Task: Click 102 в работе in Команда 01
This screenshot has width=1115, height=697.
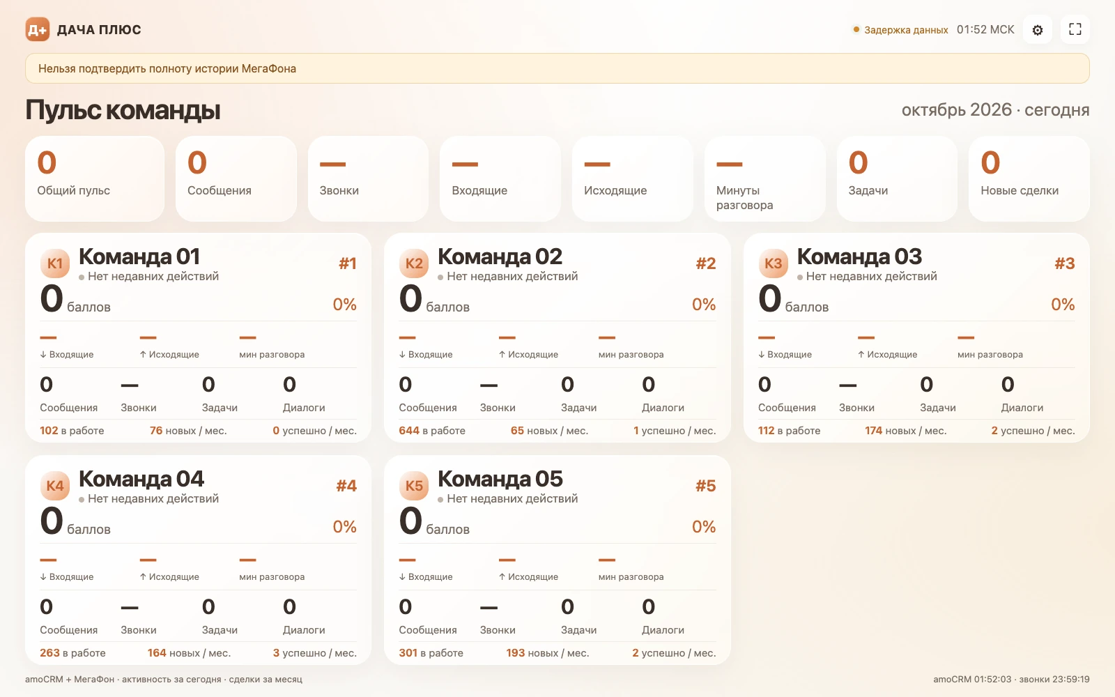Action: click(72, 431)
